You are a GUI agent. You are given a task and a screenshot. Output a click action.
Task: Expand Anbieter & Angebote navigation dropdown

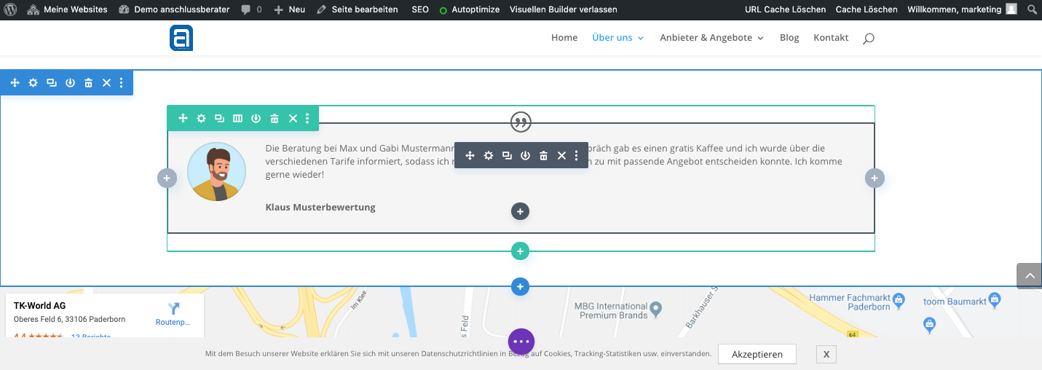711,38
